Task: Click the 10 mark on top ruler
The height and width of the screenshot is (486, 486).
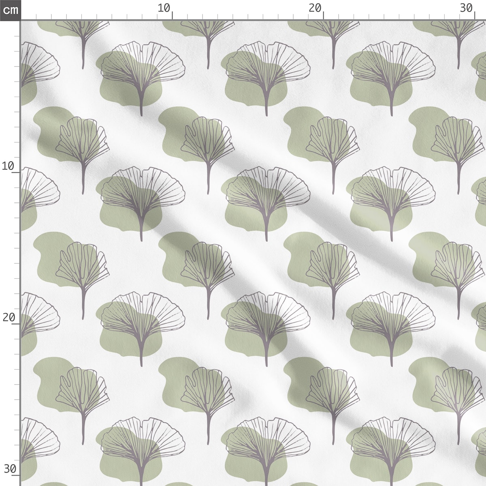Action: [164, 8]
